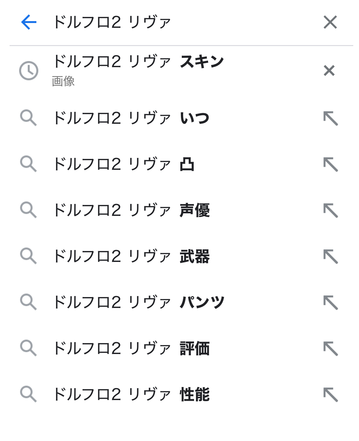The image size is (359, 441).
Task: Insert the 凸 suggestion via arrow
Action: [x=331, y=164]
